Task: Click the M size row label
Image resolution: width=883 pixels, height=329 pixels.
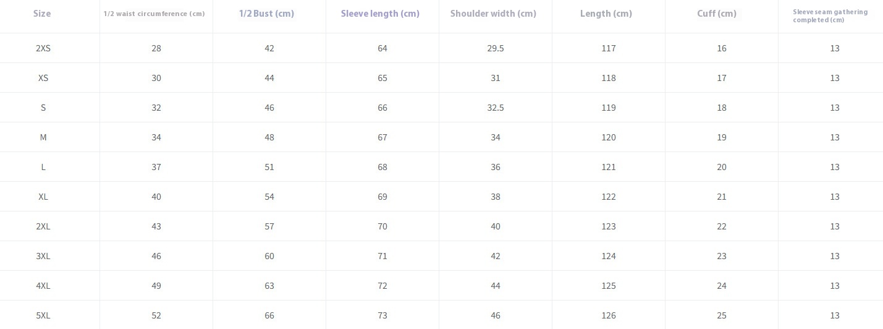Action: (x=43, y=137)
